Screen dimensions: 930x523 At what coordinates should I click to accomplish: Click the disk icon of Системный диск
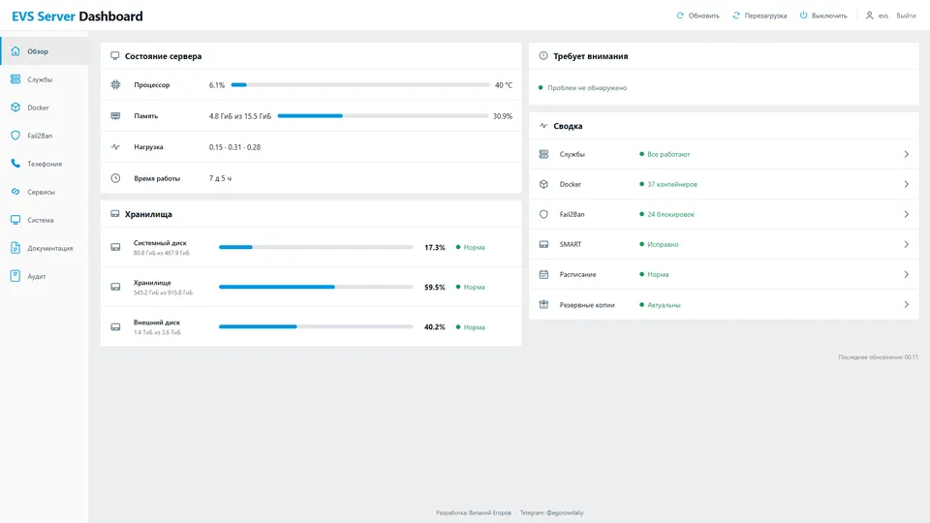115,247
